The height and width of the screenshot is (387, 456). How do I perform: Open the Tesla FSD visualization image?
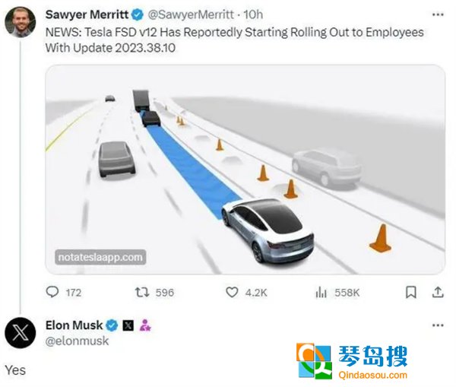click(245, 170)
